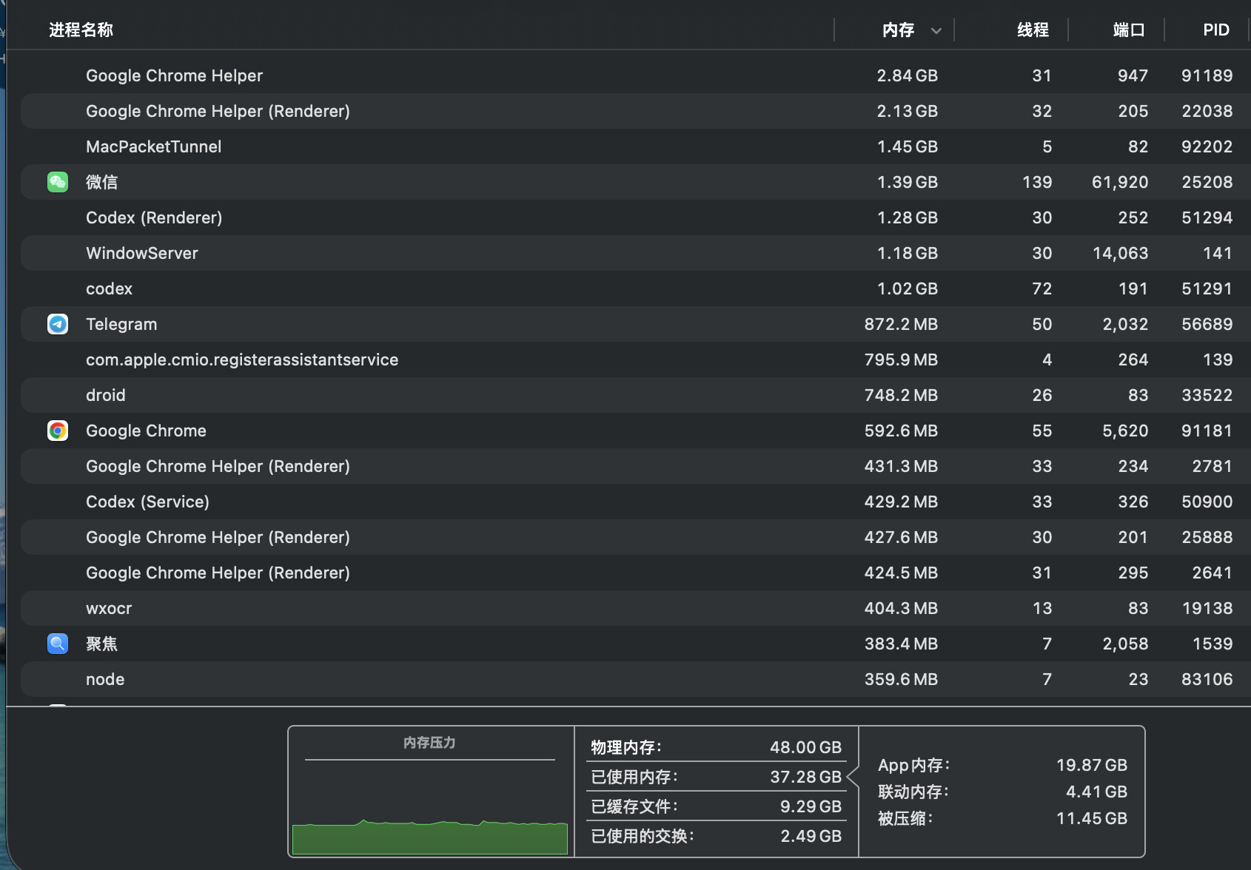Select Google Chrome Helper with 2.84 GB
The image size is (1251, 870).
pyautogui.click(x=634, y=75)
